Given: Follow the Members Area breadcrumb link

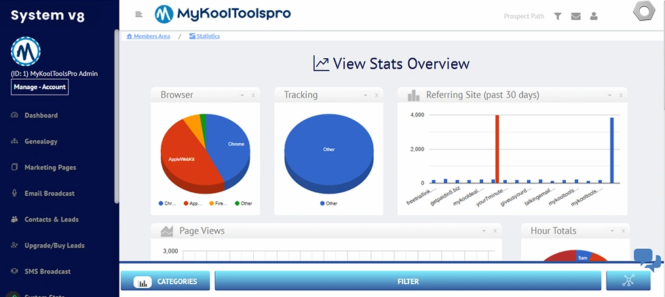Looking at the screenshot, I should pyautogui.click(x=151, y=36).
